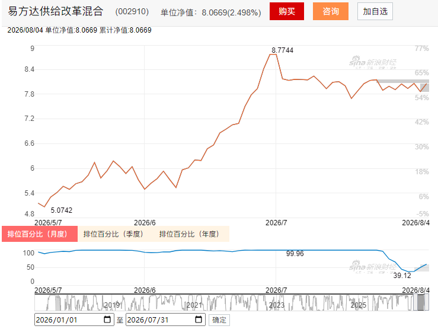438x329 pixels.
Task: Add fund via 加自选 button
Action: [375, 11]
